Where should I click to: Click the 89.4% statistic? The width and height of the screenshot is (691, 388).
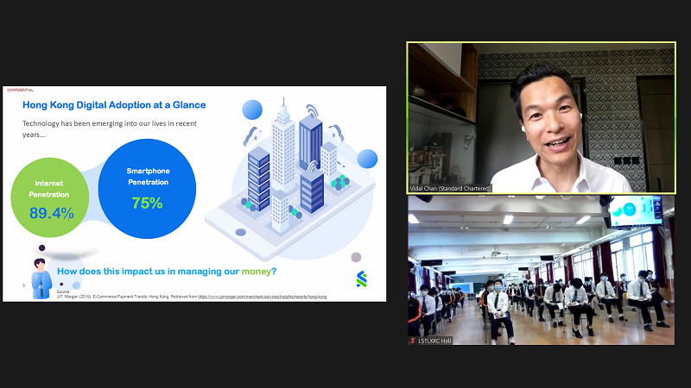click(x=51, y=212)
